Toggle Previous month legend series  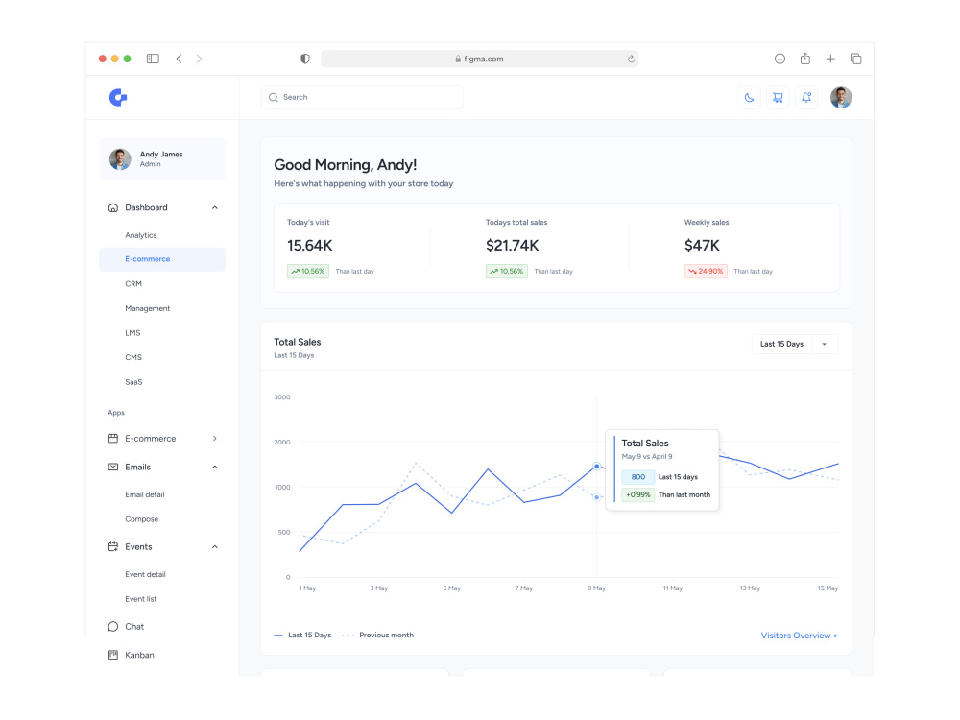(378, 636)
